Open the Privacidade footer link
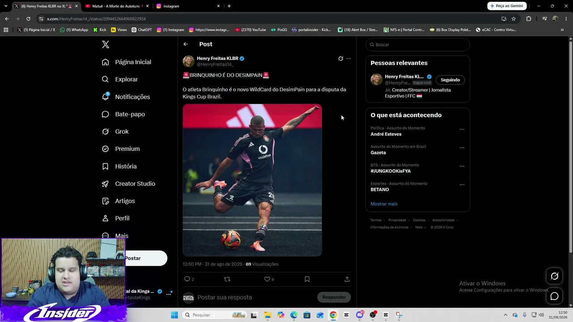 pyautogui.click(x=397, y=220)
